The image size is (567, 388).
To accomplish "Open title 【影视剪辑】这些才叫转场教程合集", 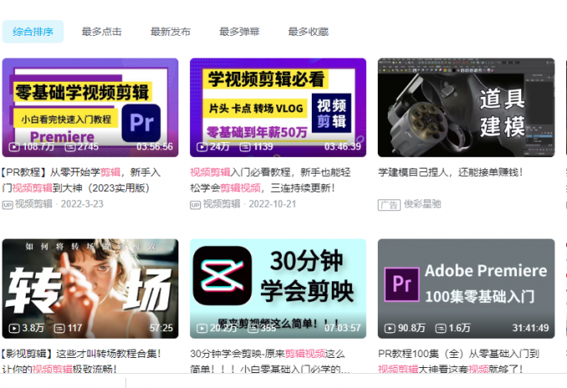I will [x=82, y=360].
